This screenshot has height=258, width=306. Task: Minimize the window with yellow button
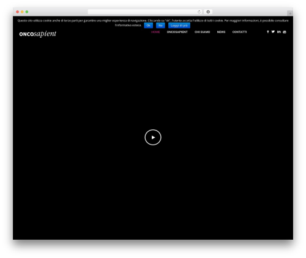click(22, 12)
